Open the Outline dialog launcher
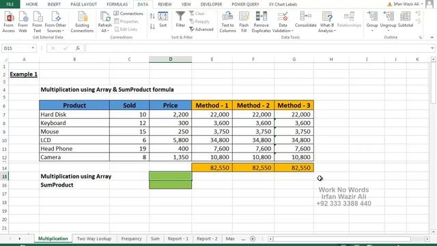The height and width of the screenshot is (246, 437). pyautogui.click(x=421, y=38)
